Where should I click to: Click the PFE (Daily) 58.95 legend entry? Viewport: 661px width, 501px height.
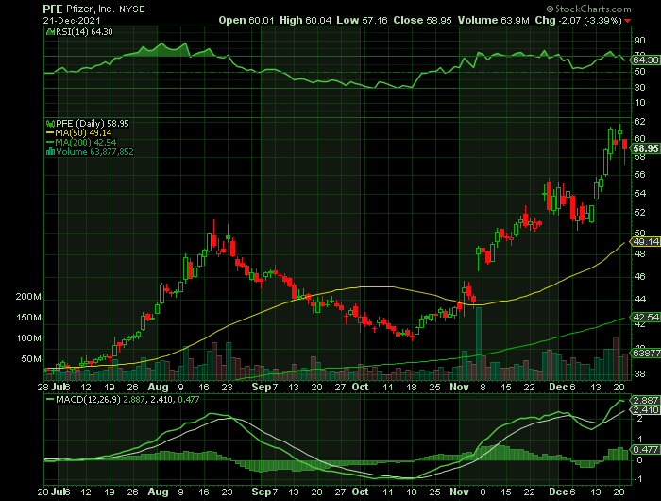(93, 124)
